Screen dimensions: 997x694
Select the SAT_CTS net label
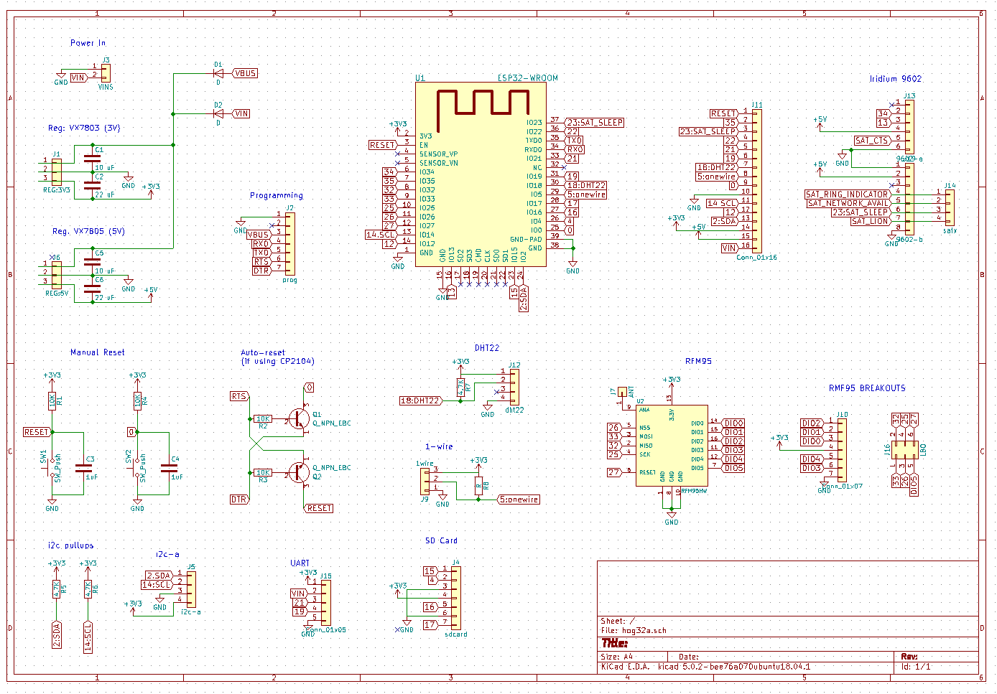tap(872, 141)
